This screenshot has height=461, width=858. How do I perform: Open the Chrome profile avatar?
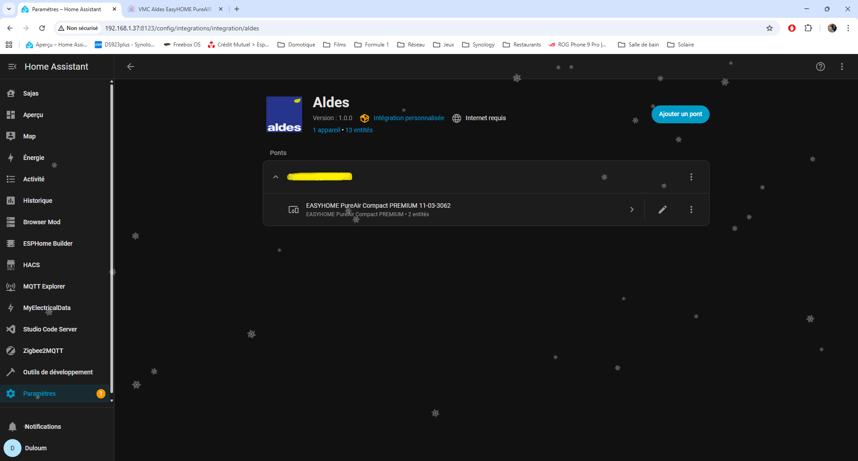click(832, 28)
